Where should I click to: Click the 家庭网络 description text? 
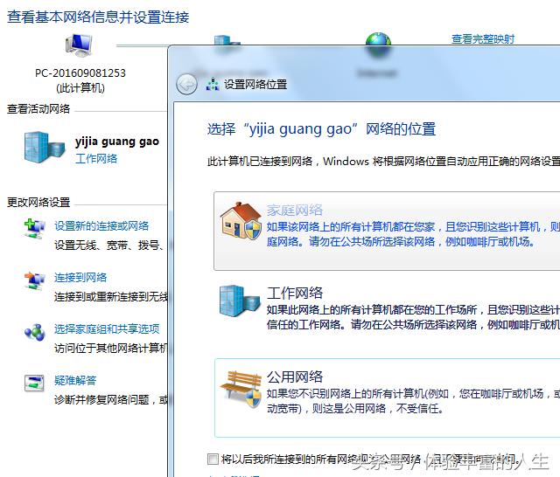[x=413, y=234]
